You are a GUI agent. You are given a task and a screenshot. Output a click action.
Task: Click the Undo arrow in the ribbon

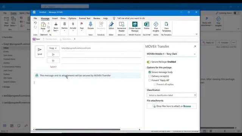tap(35, 23)
